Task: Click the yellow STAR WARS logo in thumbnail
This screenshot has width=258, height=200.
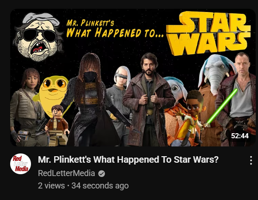Action: pyautogui.click(x=208, y=33)
